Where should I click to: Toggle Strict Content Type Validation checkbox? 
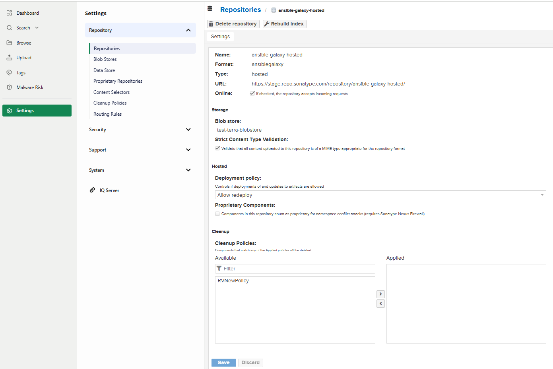[217, 148]
